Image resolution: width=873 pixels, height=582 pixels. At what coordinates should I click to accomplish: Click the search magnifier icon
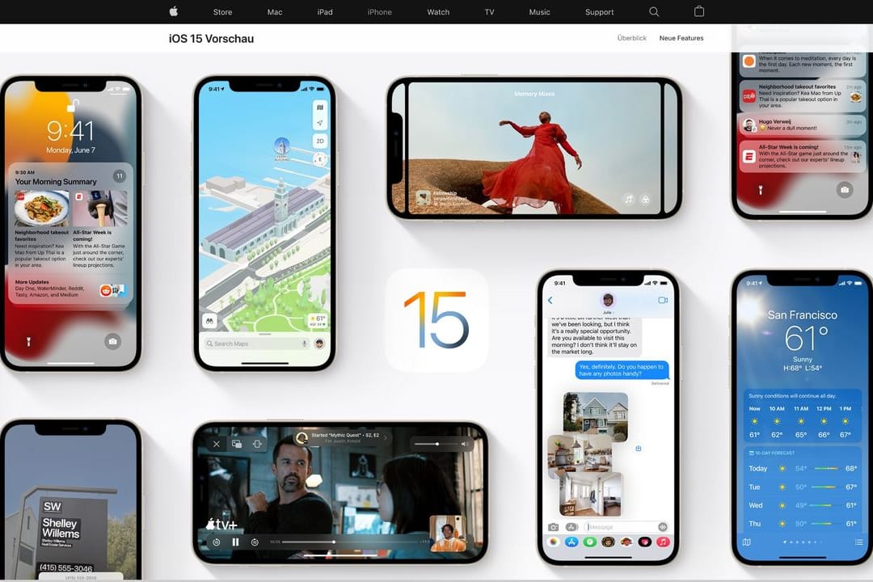coord(654,11)
